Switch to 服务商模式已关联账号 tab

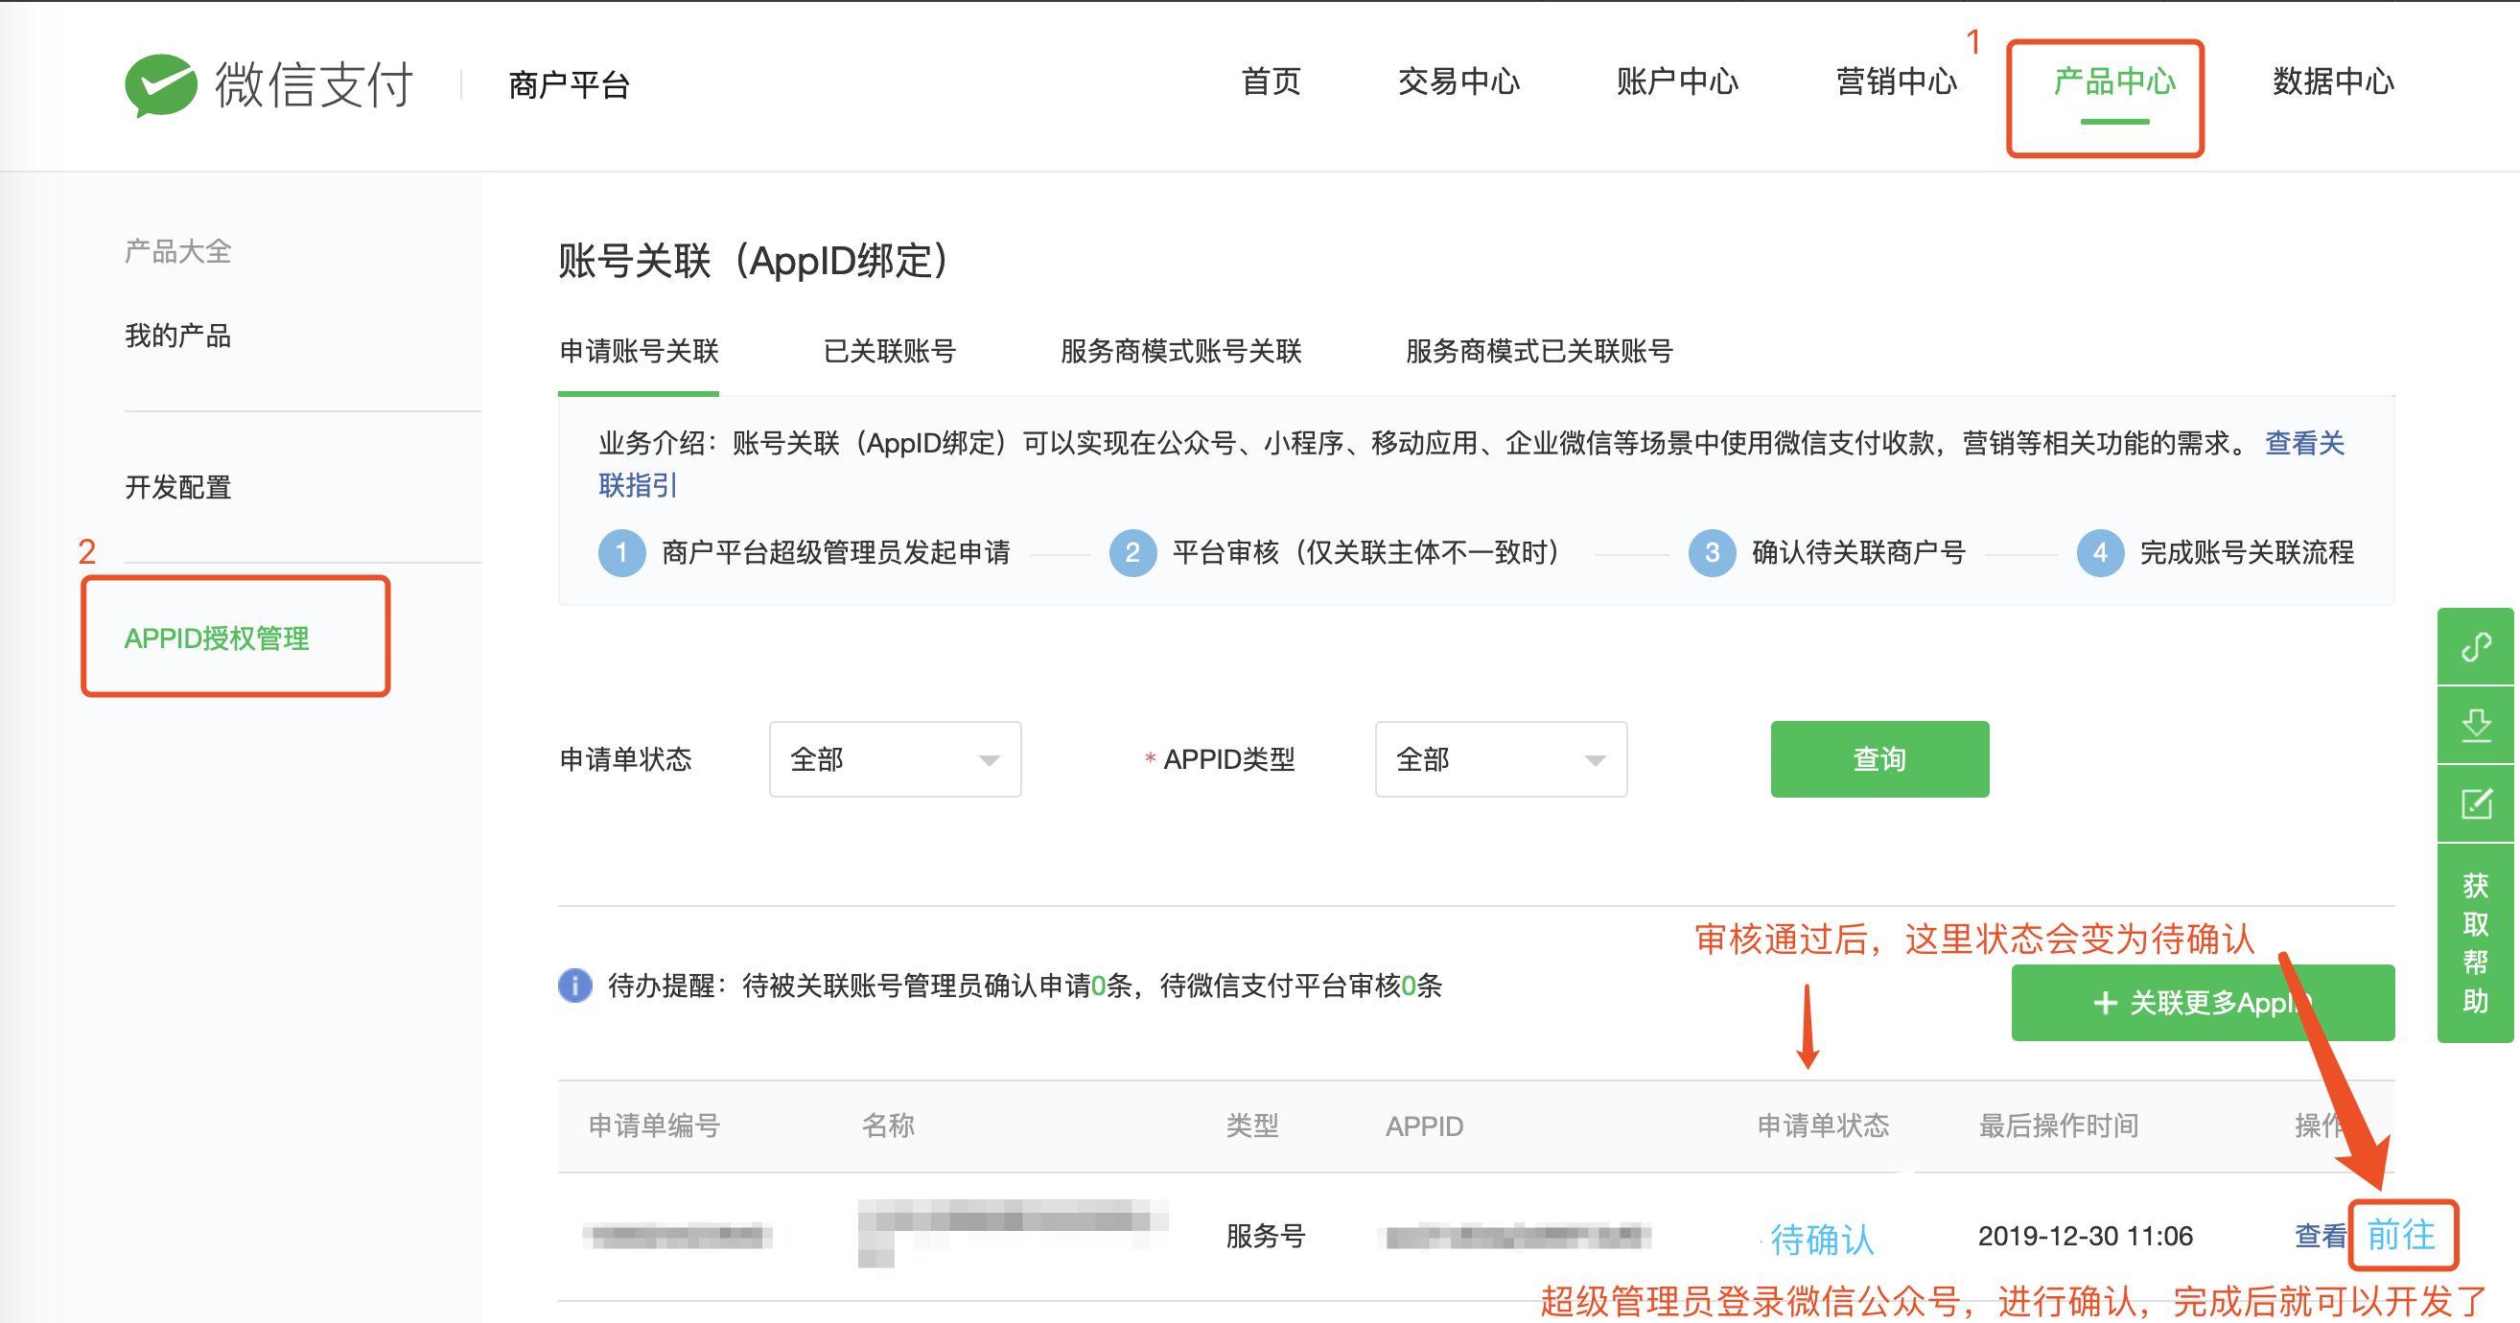click(1538, 352)
